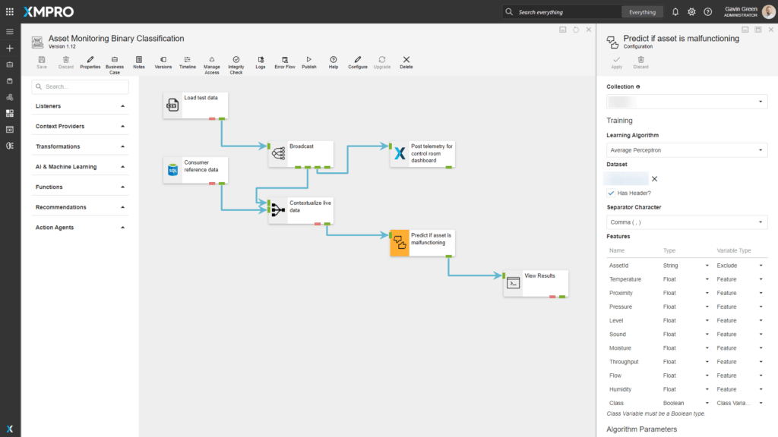Open the Separator Character dropdown
Viewport: 778px width, 437px height.
click(x=686, y=222)
